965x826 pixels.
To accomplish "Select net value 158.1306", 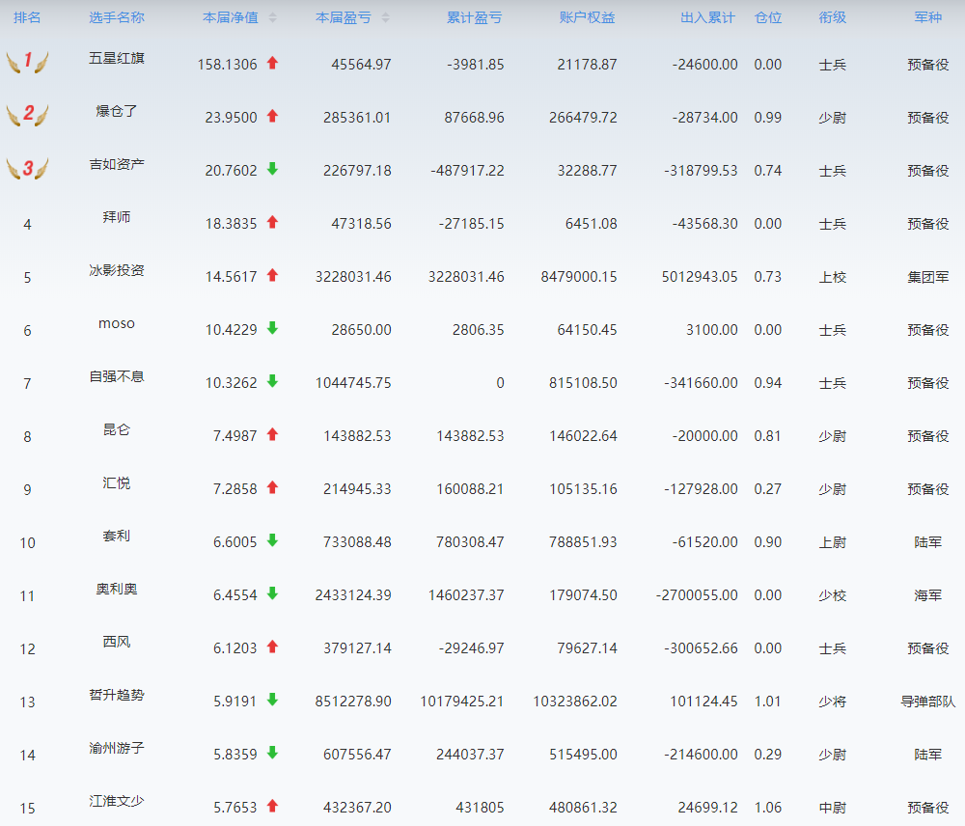I will point(227,65).
